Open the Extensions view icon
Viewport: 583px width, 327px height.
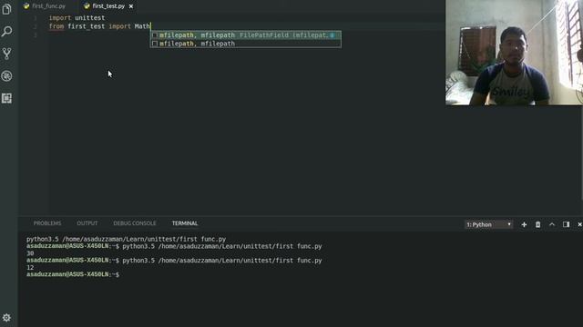coord(6,98)
